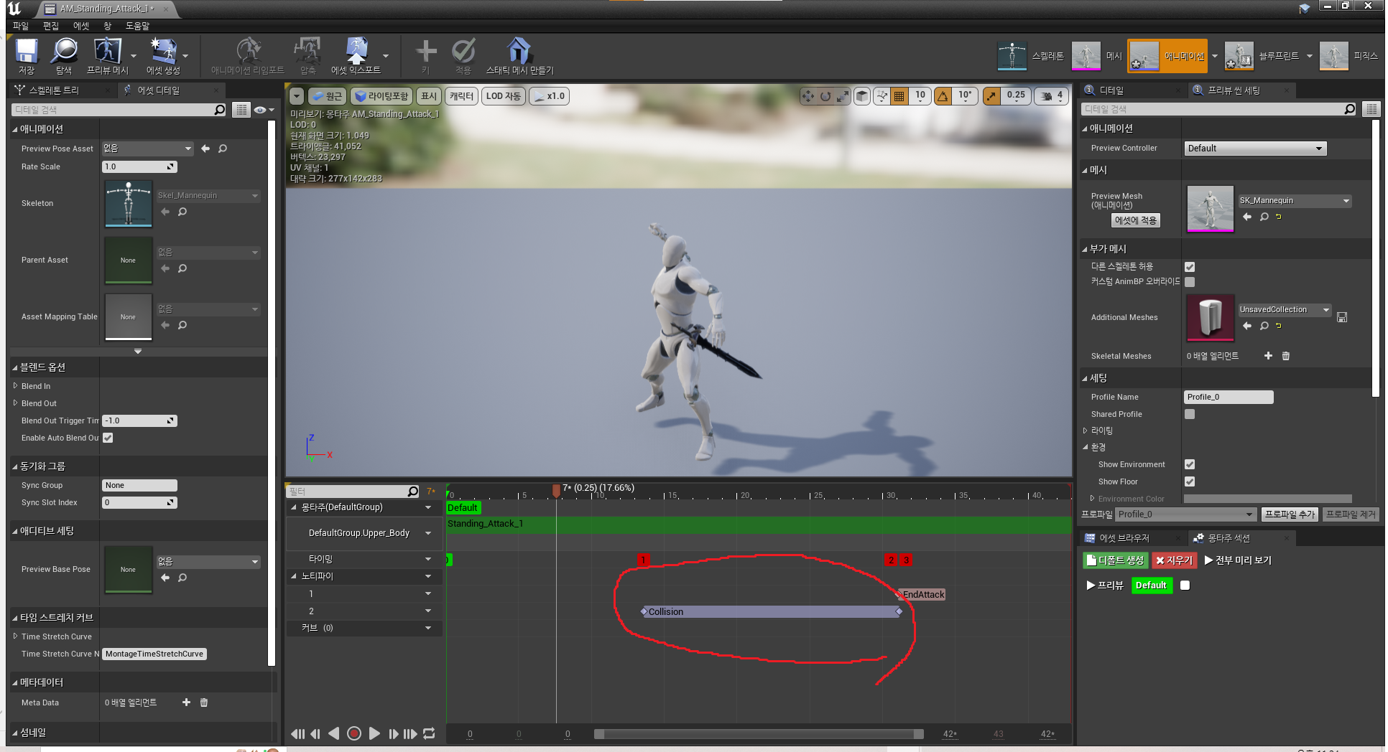This screenshot has height=752, width=1388.
Task: Click the Browse (탐색) magnifier icon
Action: click(x=64, y=52)
